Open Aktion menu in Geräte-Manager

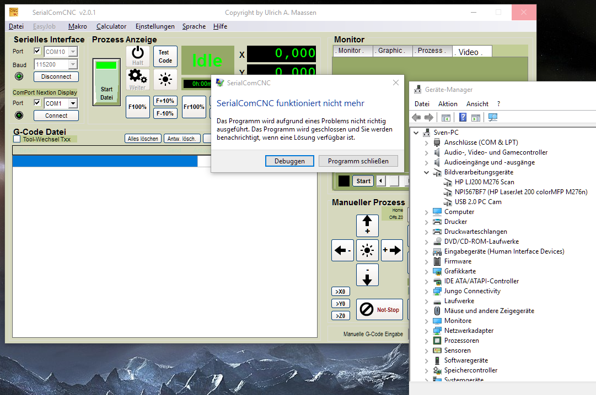point(448,104)
